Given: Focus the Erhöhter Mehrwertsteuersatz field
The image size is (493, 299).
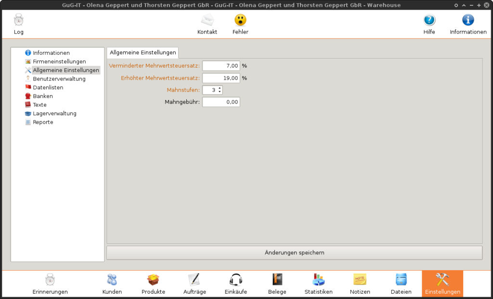Looking at the screenshot, I should click(221, 78).
